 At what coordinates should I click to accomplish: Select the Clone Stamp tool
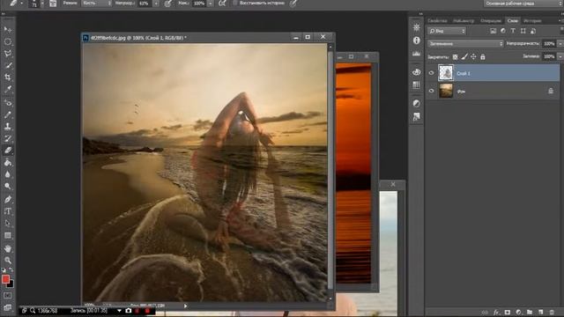click(x=7, y=127)
